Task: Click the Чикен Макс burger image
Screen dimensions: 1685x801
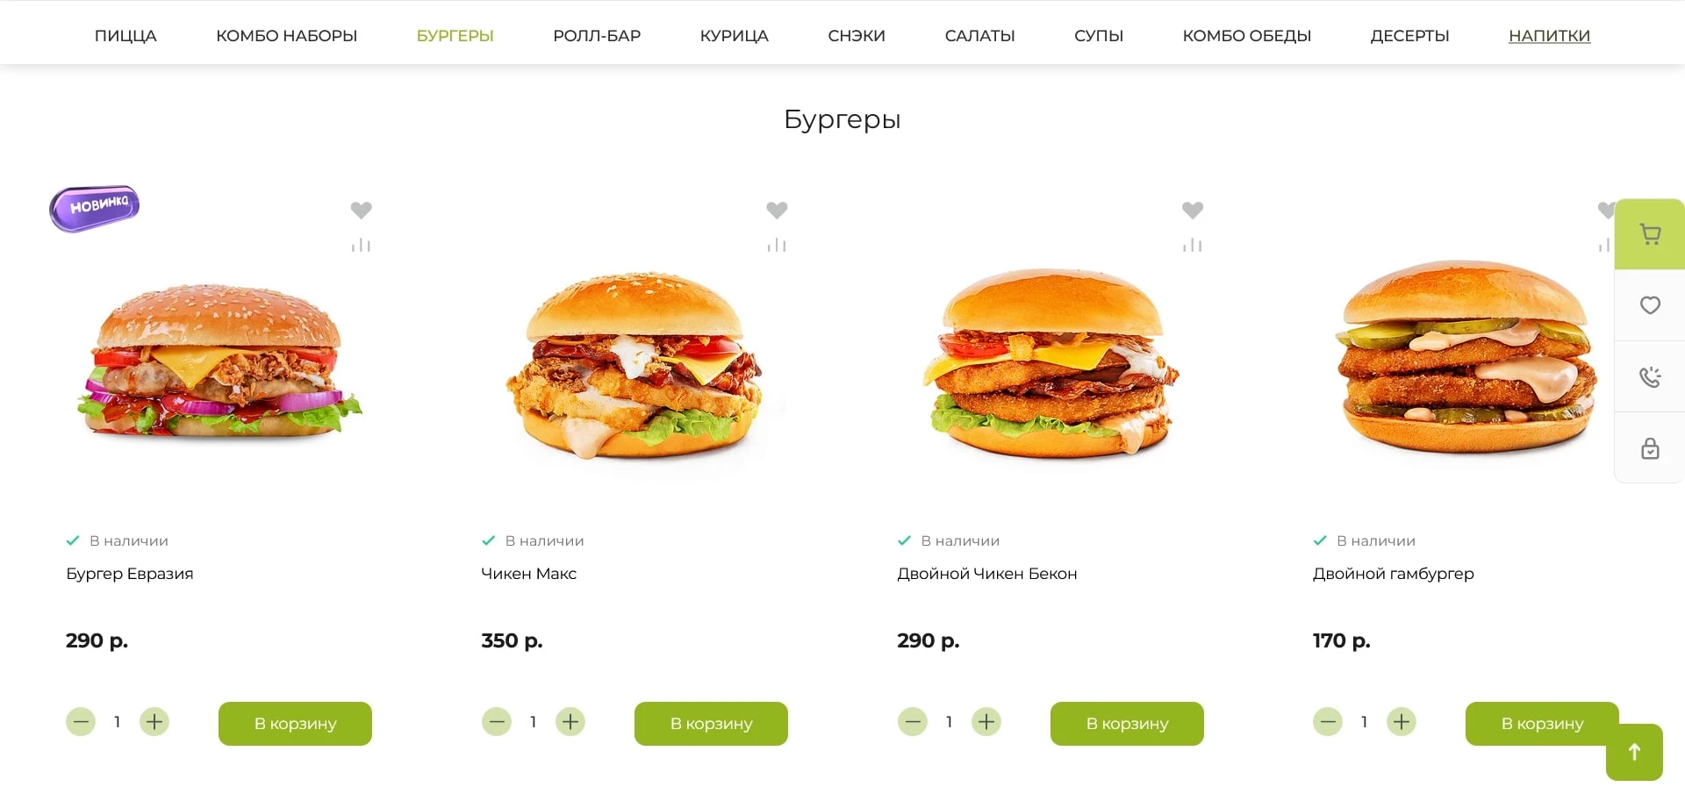Action: pos(634,366)
